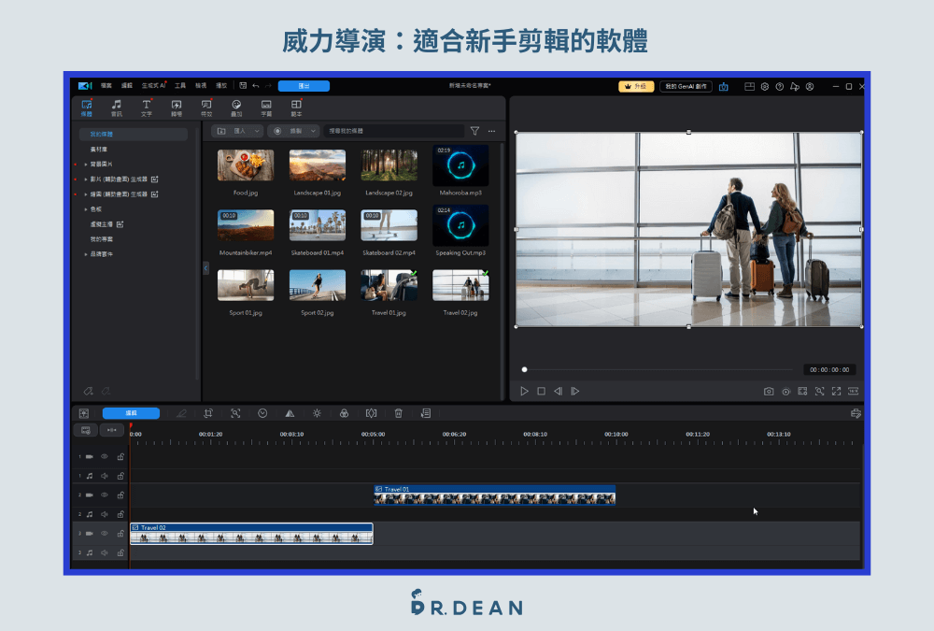This screenshot has height=631, width=934.
Task: Click the speed clock icon in timeline toolbar
Action: [x=262, y=413]
